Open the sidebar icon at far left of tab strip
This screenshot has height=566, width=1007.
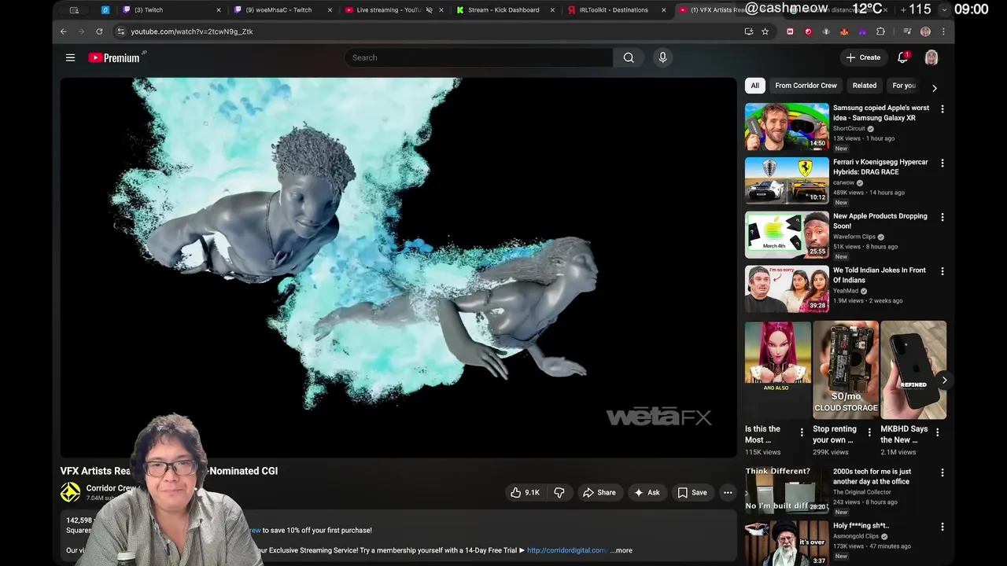click(x=74, y=10)
